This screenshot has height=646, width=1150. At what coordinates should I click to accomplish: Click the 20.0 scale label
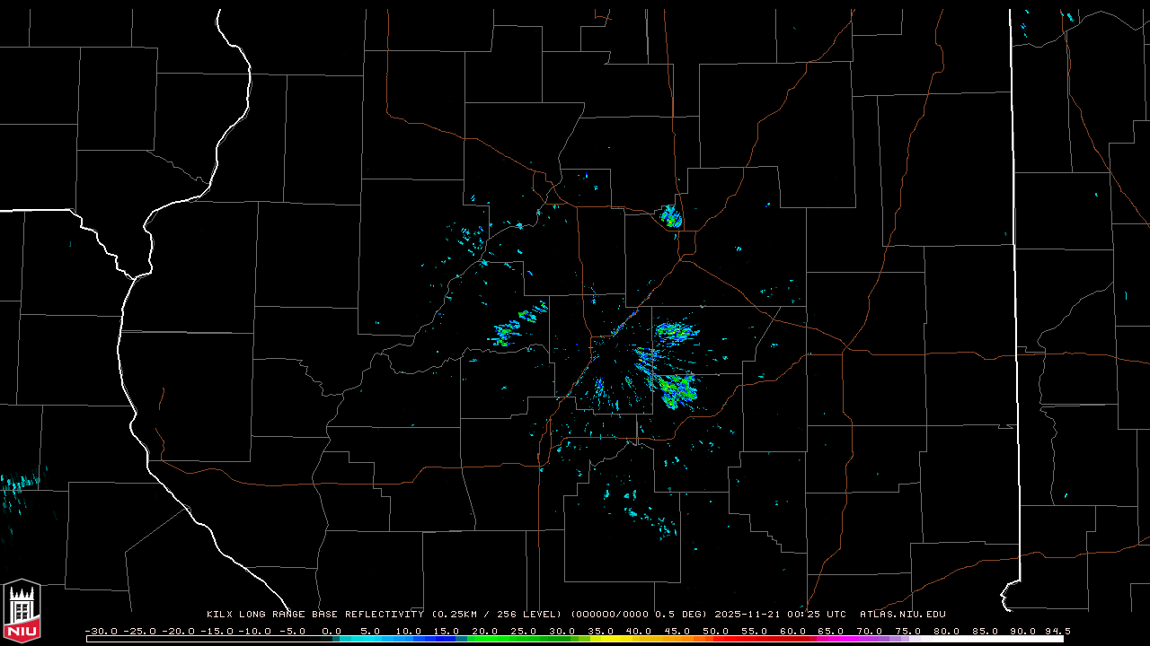486,631
